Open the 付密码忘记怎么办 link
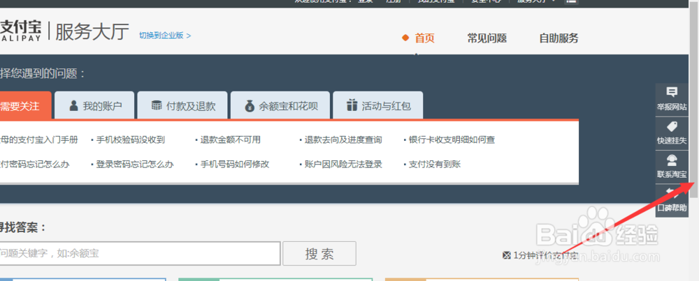This screenshot has height=281, width=699. point(35,165)
